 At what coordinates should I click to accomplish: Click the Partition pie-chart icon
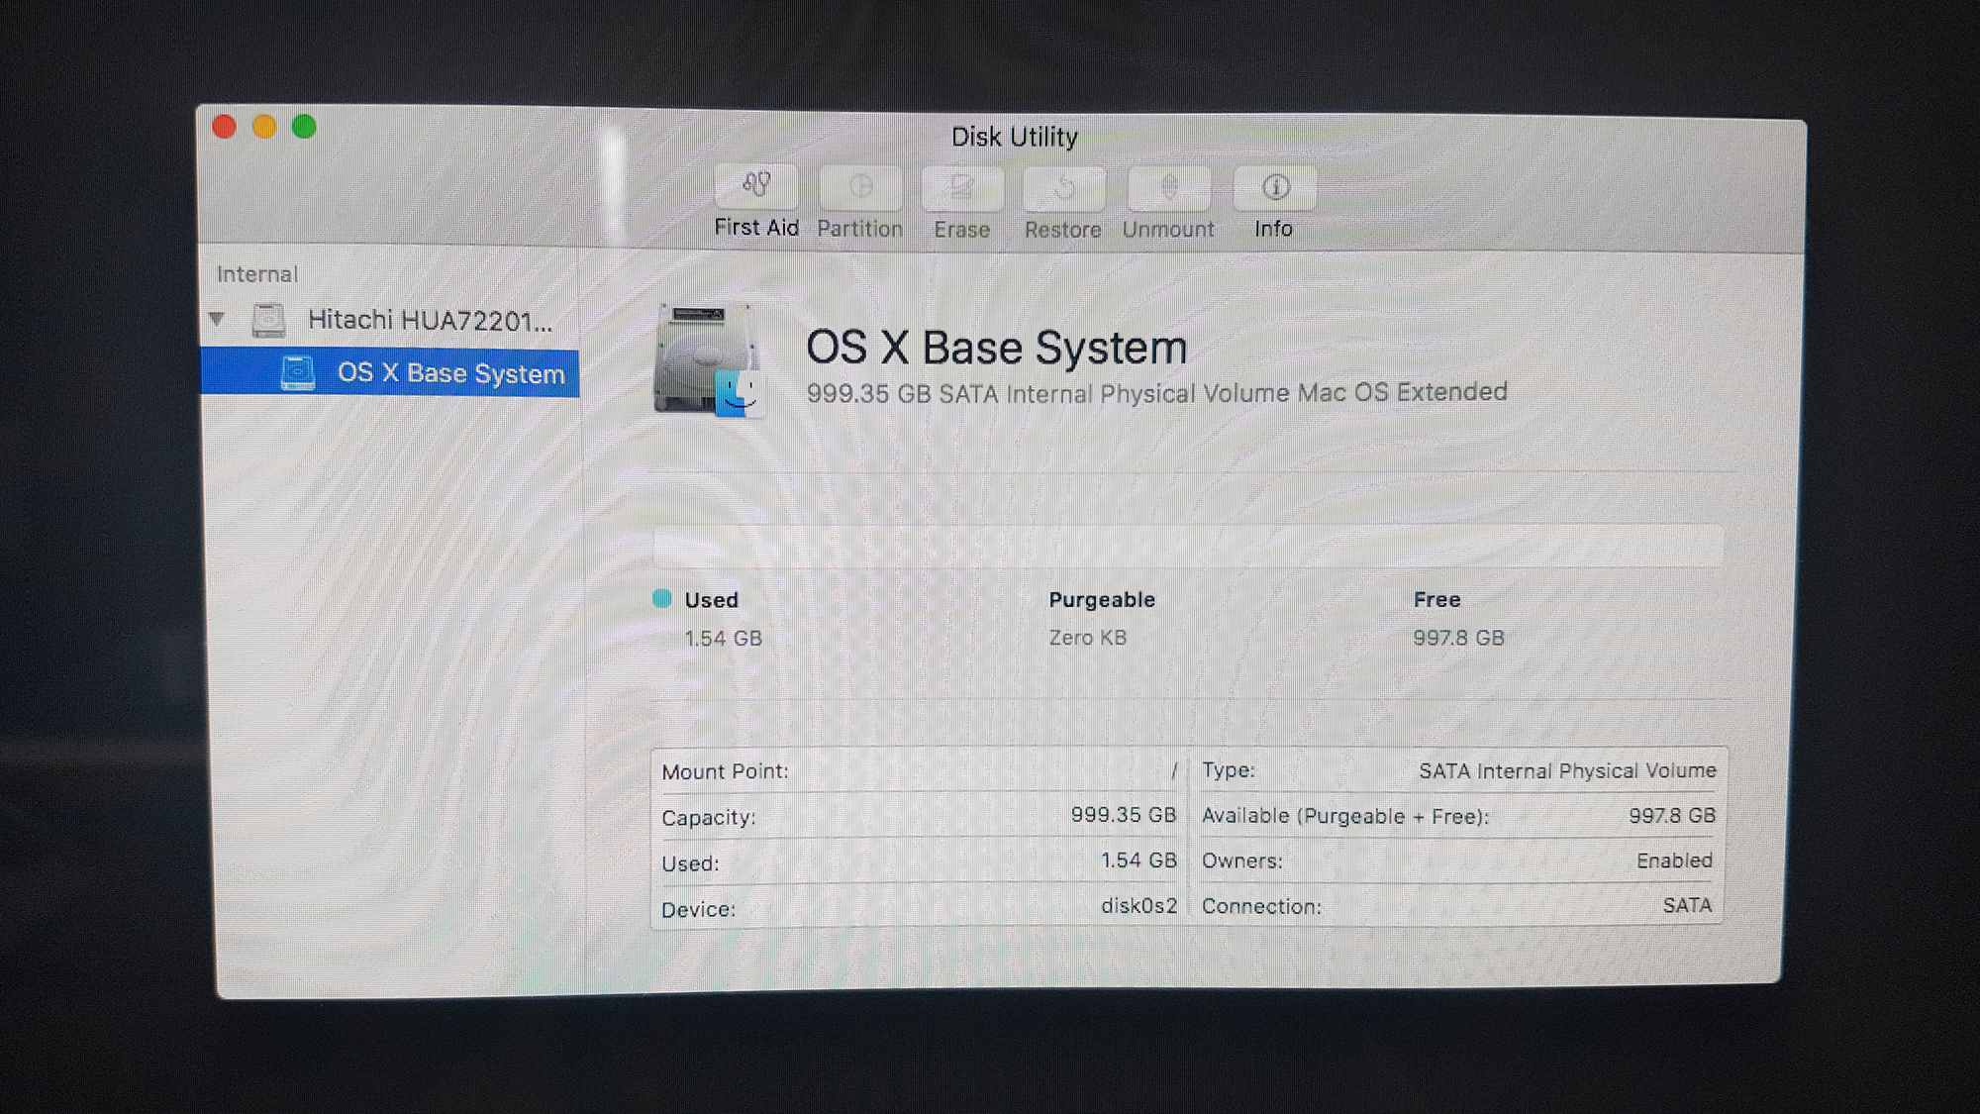(860, 187)
